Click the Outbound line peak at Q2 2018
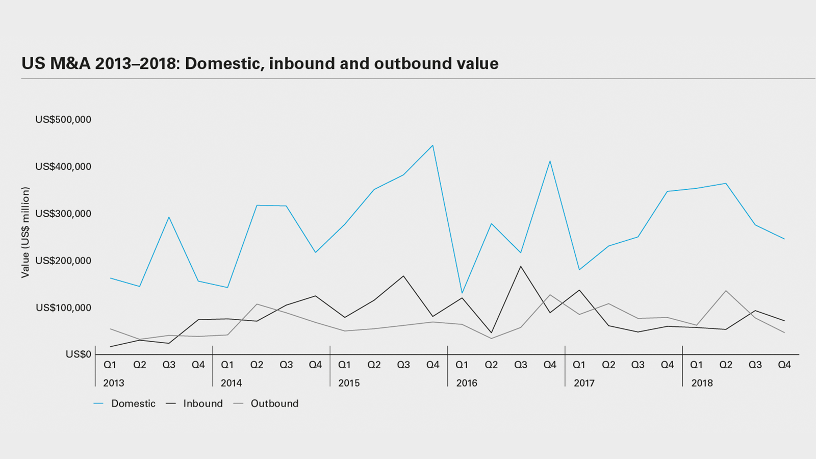The width and height of the screenshot is (816, 459). coord(725,291)
